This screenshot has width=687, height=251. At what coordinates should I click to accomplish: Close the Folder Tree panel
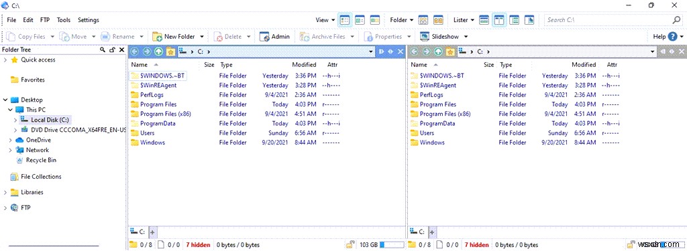122,50
